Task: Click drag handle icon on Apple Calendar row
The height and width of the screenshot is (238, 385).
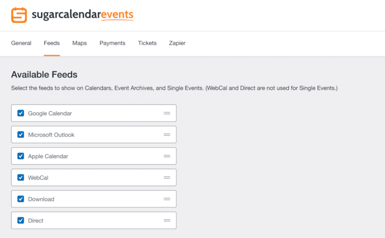Action: [167, 156]
